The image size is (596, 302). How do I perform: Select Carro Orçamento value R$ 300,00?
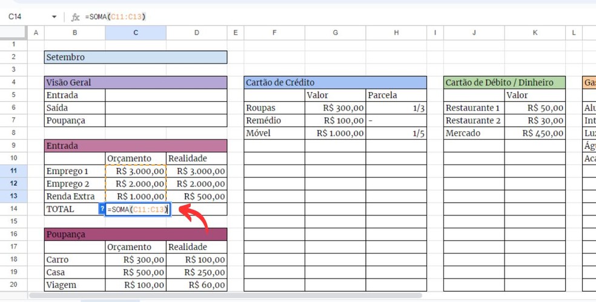click(136, 260)
